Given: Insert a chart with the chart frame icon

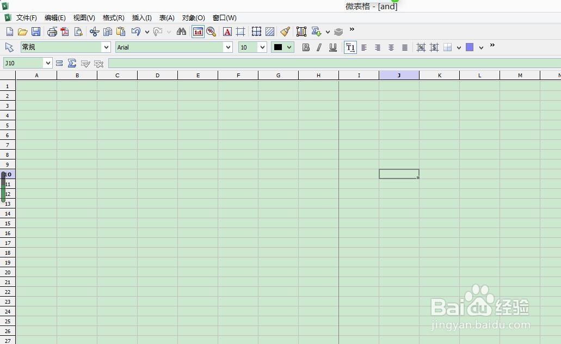Looking at the screenshot, I should point(301,32).
